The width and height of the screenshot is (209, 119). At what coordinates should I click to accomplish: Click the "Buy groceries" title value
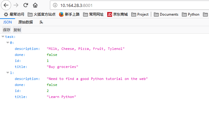pyautogui.click(x=62, y=67)
